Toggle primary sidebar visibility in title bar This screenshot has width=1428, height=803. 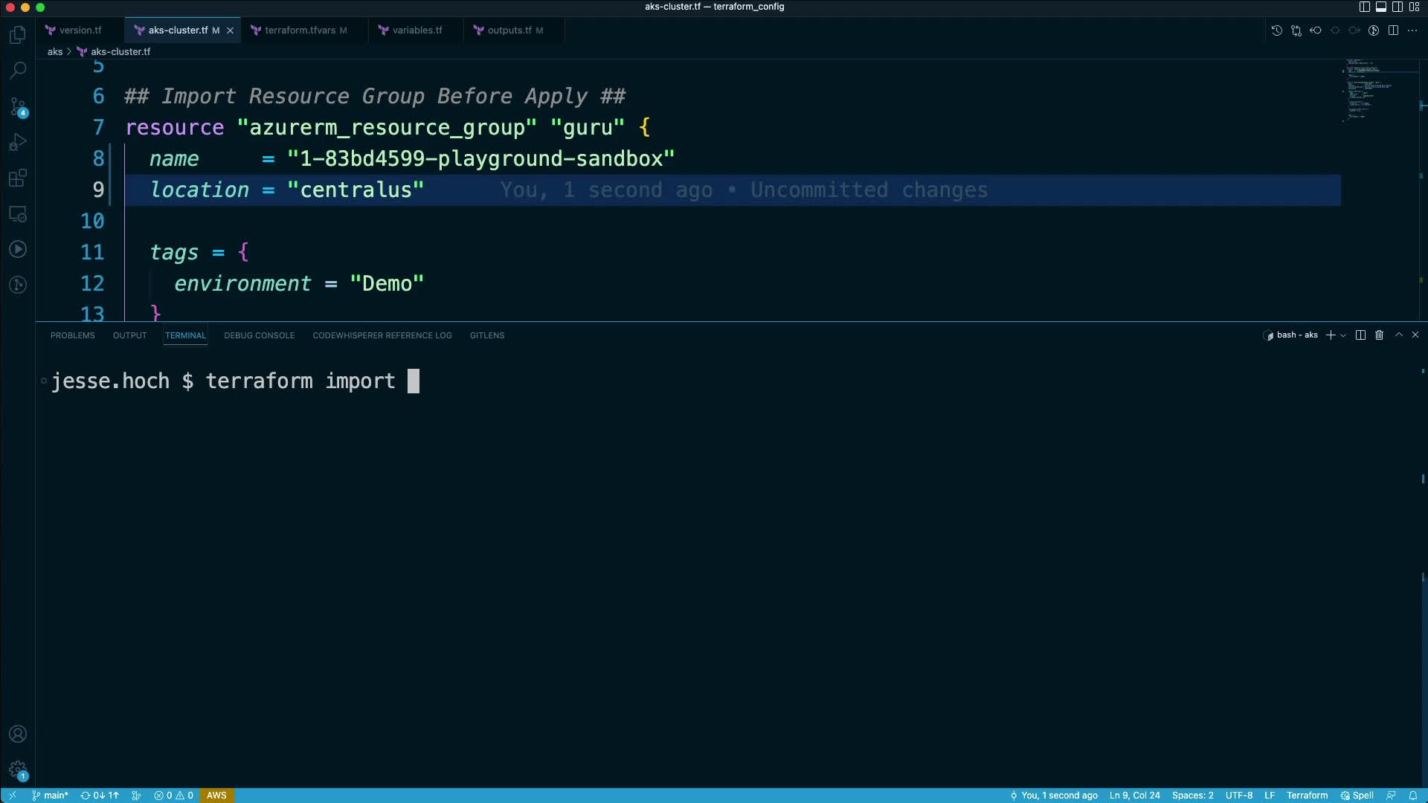pyautogui.click(x=1364, y=7)
